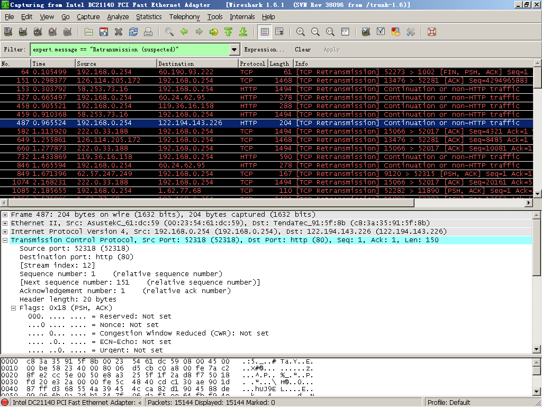Go to the first packet using the toolbar arrow

click(229, 32)
